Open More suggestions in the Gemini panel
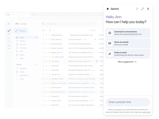Image resolution: width=159 pixels, height=119 pixels. pyautogui.click(x=127, y=62)
